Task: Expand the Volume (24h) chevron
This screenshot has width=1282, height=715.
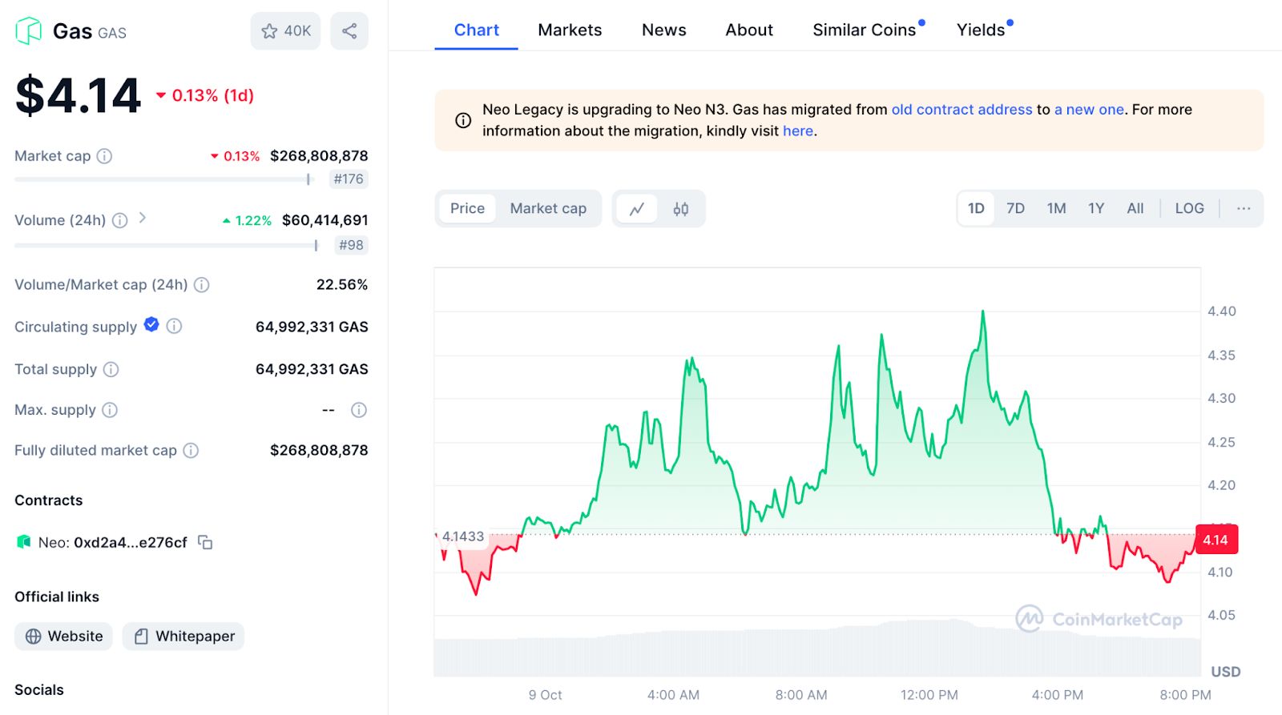Action: point(143,218)
